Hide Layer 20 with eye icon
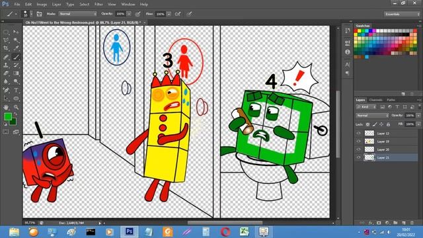Screen dimensions: 423x238 358,149
